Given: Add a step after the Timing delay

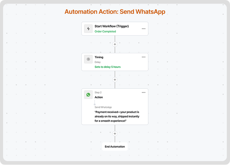Looking at the screenshot, I should click(x=115, y=80).
